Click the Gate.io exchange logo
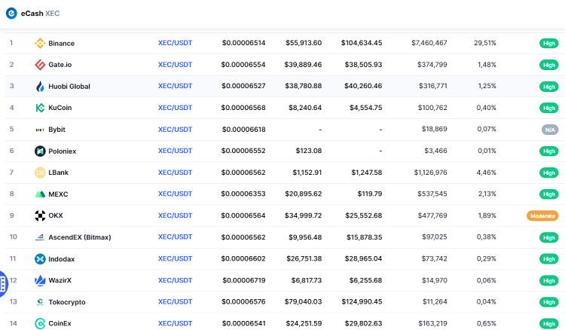This screenshot has width=565, height=330. (x=40, y=65)
